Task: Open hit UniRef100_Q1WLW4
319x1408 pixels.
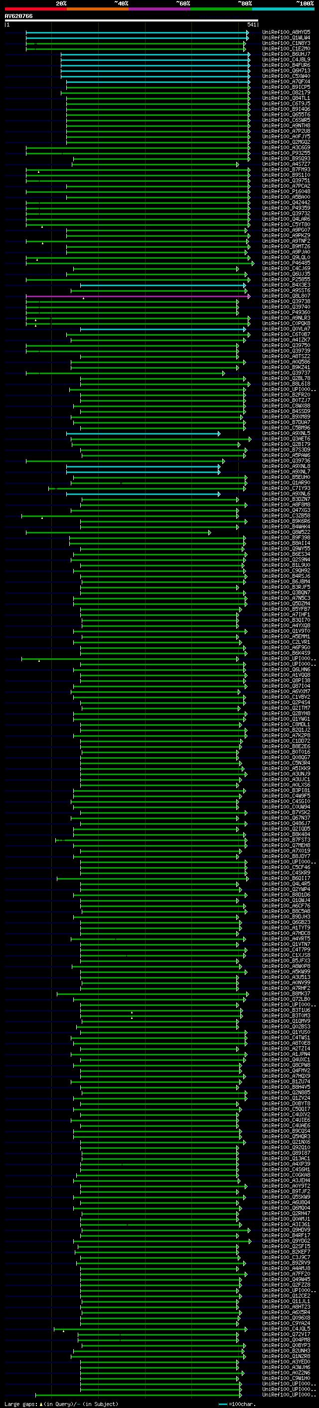Action: click(x=286, y=38)
